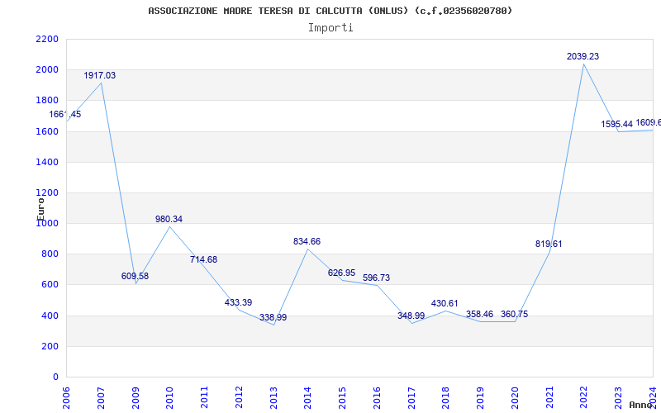This screenshot has width=661, height=413.
Task: Select the 609.58 data label
Action: (x=135, y=277)
